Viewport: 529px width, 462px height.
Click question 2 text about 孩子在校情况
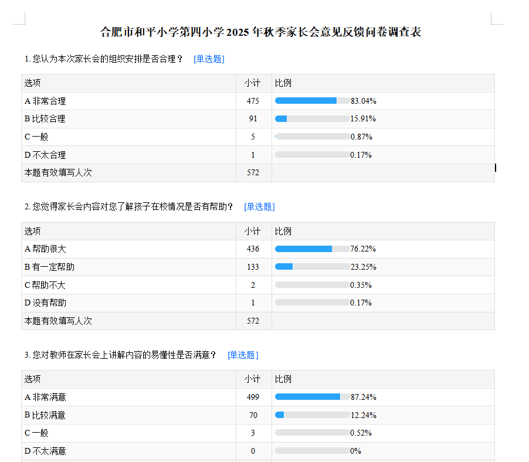pyautogui.click(x=129, y=206)
